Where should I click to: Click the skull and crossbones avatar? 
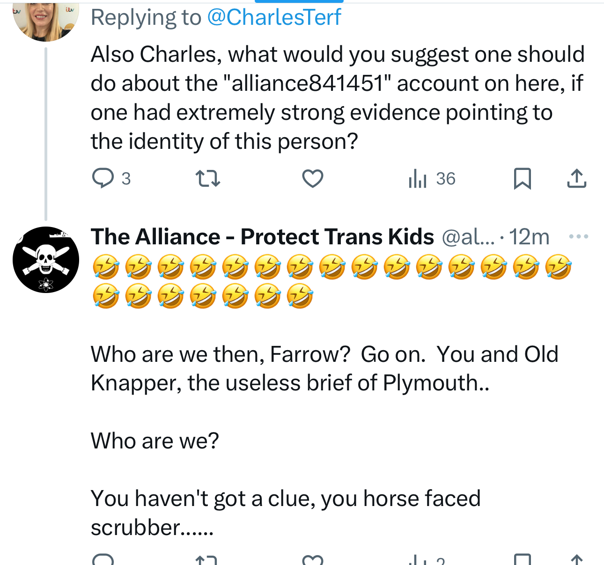coord(46,260)
